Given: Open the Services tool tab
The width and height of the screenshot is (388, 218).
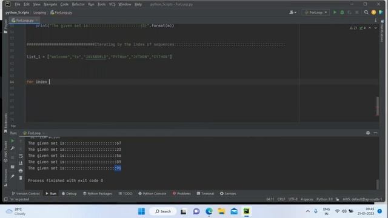Looking at the screenshot, I should pos(228,194).
